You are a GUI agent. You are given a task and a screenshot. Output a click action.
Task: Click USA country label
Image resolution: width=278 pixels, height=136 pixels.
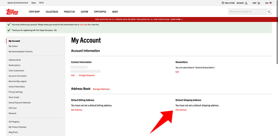tap(267, 3)
